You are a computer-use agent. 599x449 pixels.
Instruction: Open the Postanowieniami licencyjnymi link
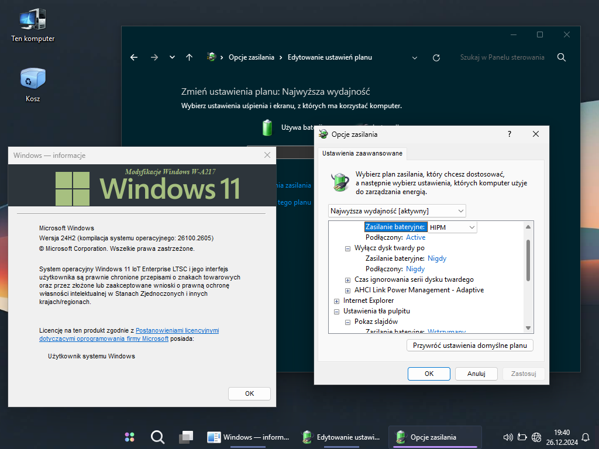pyautogui.click(x=177, y=331)
